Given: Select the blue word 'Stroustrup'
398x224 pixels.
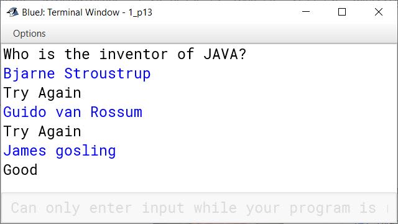Looking at the screenshot, I should pyautogui.click(x=108, y=73).
